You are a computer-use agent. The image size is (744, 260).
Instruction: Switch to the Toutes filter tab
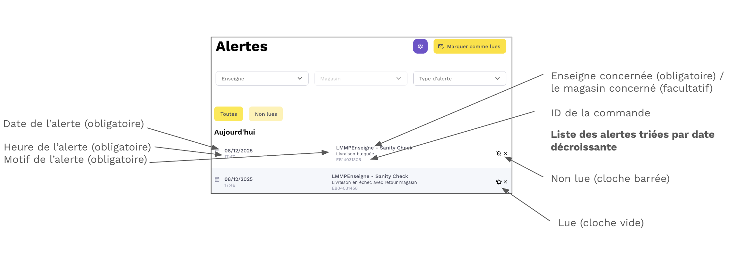point(228,114)
